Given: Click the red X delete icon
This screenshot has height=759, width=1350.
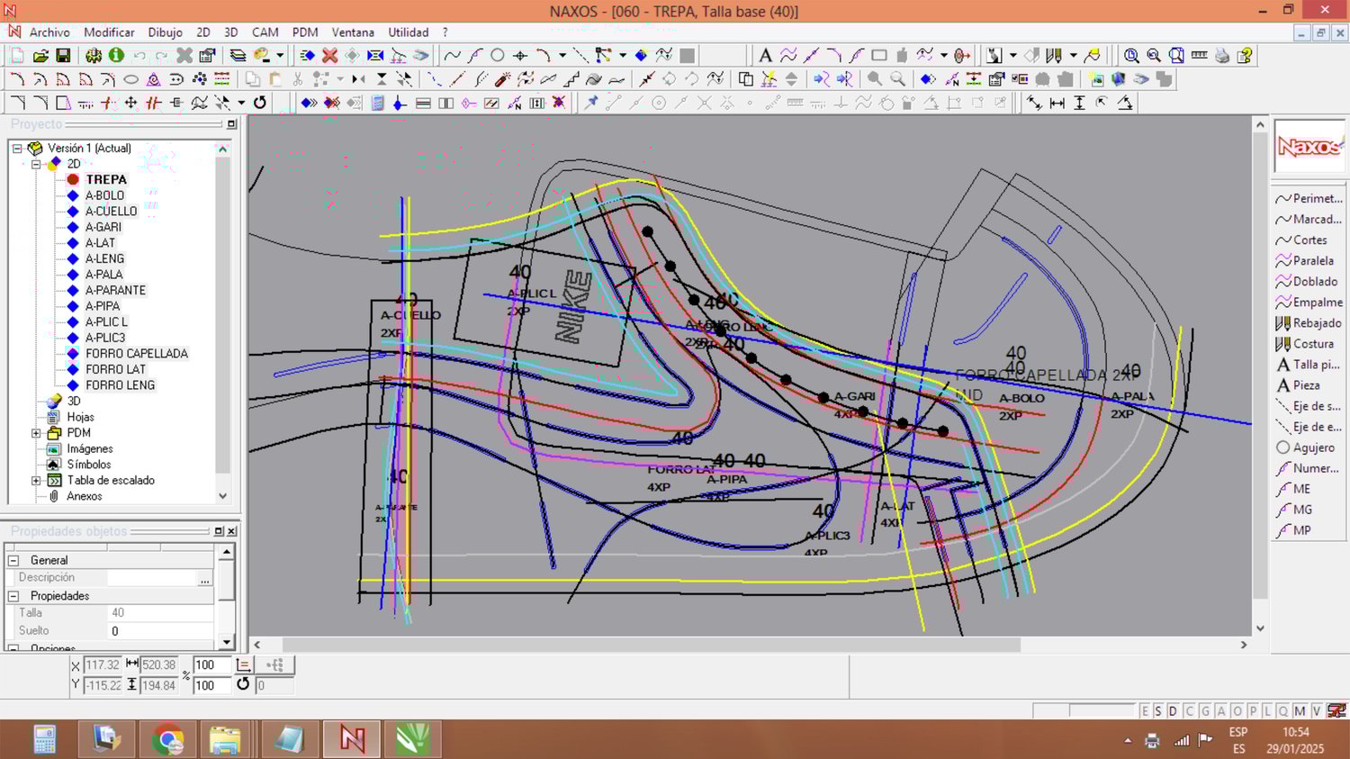Looking at the screenshot, I should (x=330, y=56).
